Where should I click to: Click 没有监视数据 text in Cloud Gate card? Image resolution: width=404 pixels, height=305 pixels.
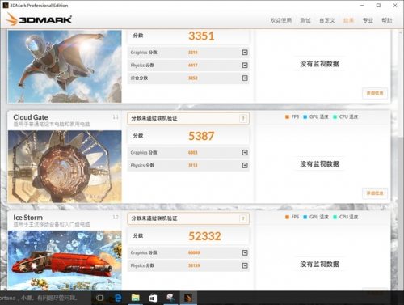click(319, 164)
